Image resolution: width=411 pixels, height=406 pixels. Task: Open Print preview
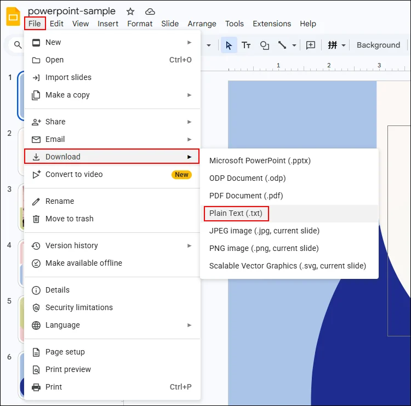(x=112, y=369)
